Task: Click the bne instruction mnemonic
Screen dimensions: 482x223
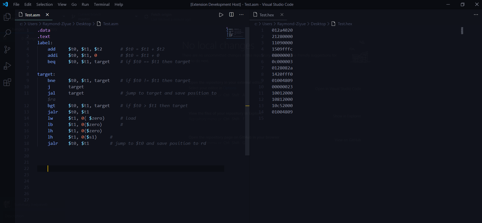Action: point(51,80)
